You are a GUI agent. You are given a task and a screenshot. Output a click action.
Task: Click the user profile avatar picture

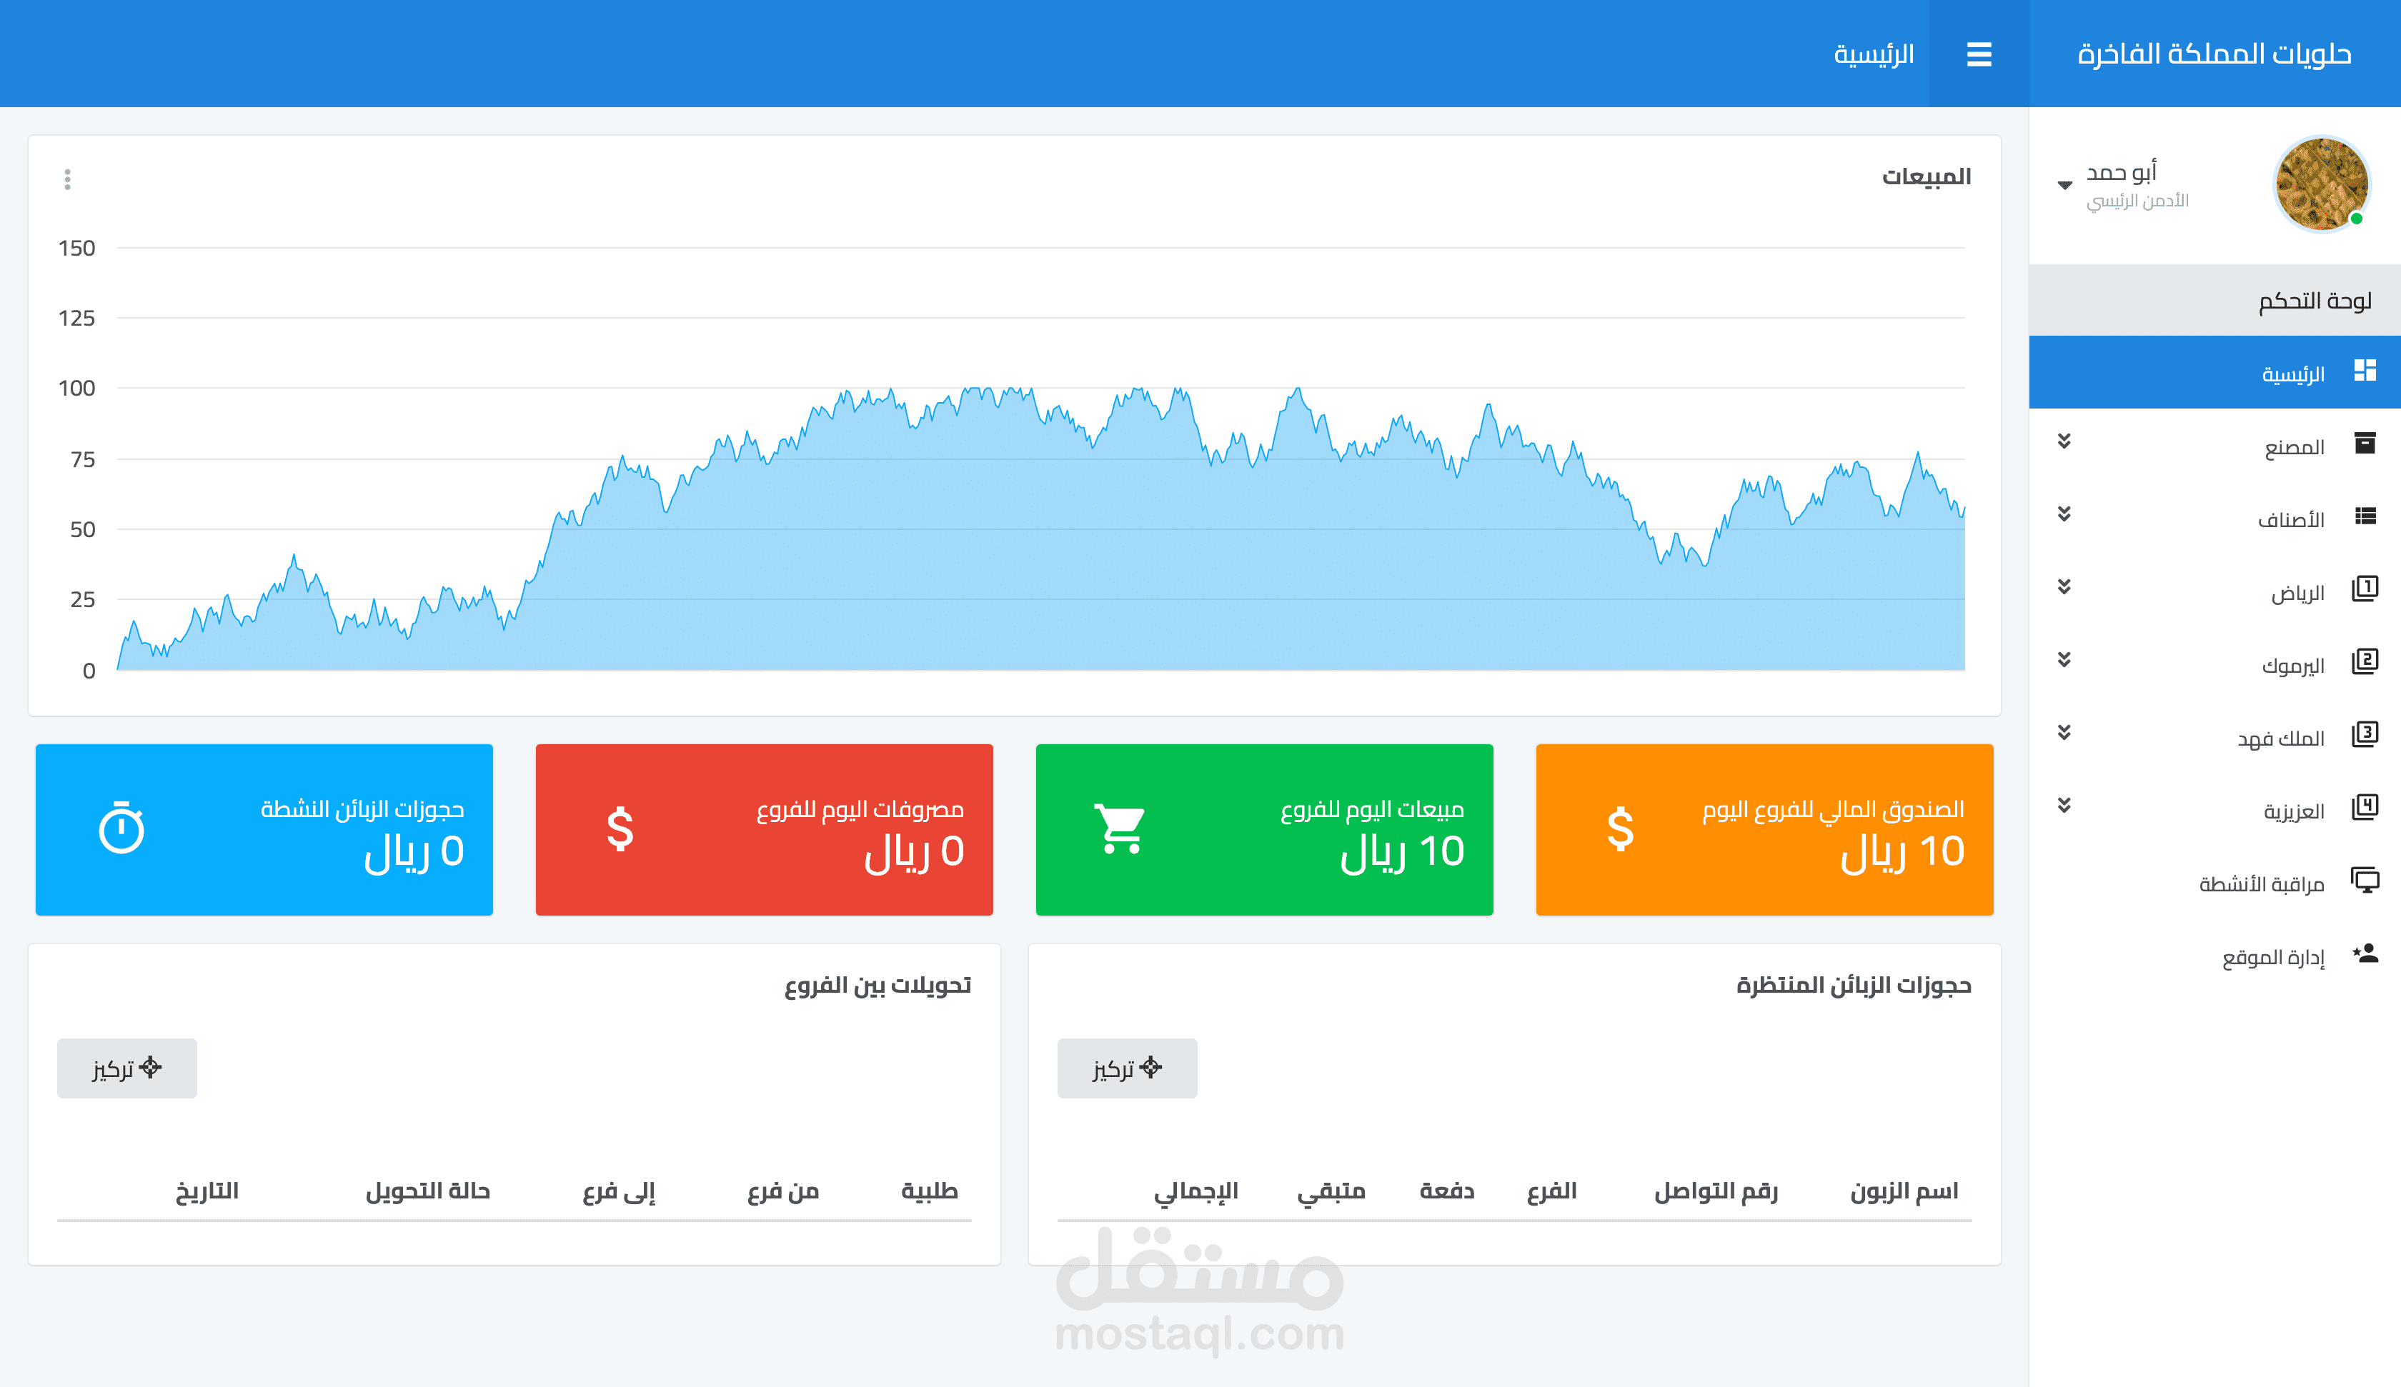pos(2321,185)
